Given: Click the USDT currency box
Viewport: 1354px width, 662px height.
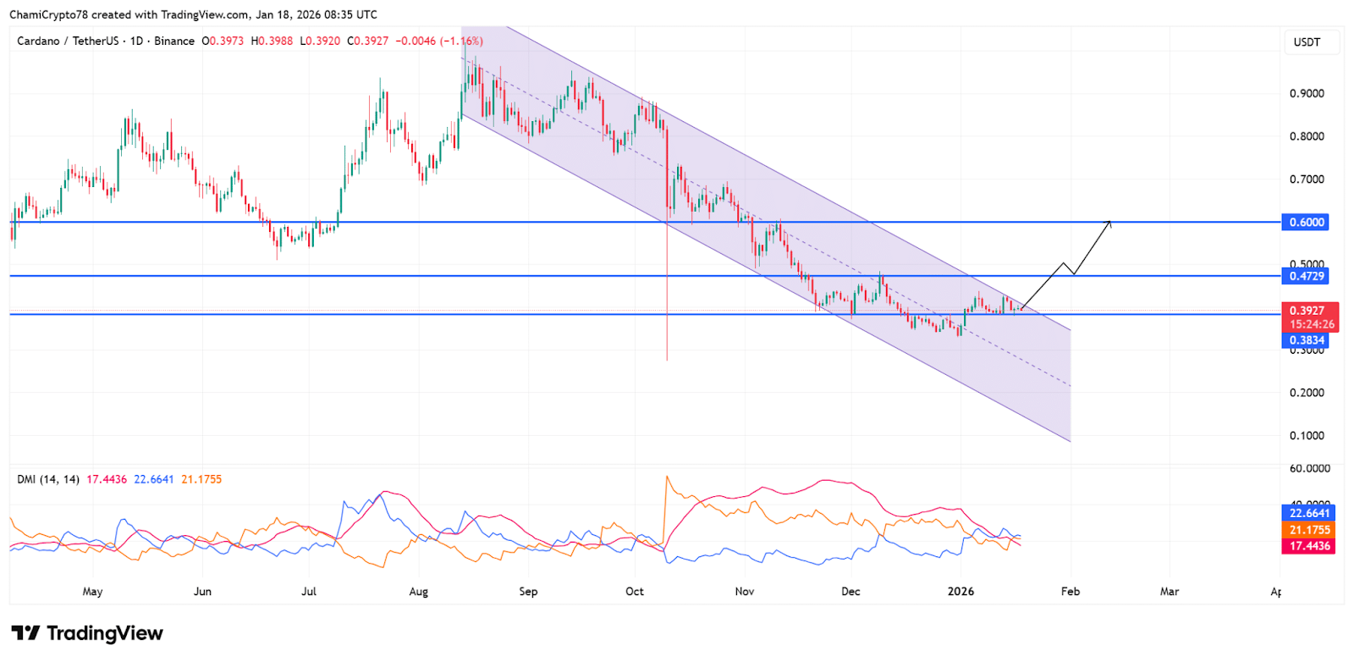Looking at the screenshot, I should (x=1307, y=42).
